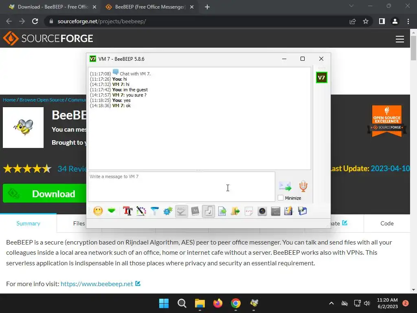
Task: Click the BeeBEEP bee taskbar icon
Action: point(254,303)
